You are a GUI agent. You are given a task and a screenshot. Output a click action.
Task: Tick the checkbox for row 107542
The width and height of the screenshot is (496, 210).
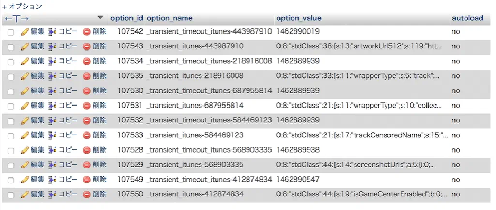[11, 32]
